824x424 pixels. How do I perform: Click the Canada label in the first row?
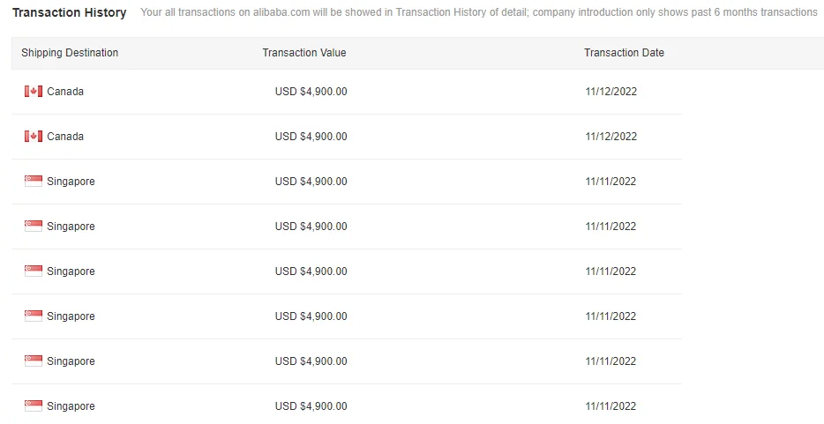pos(65,92)
